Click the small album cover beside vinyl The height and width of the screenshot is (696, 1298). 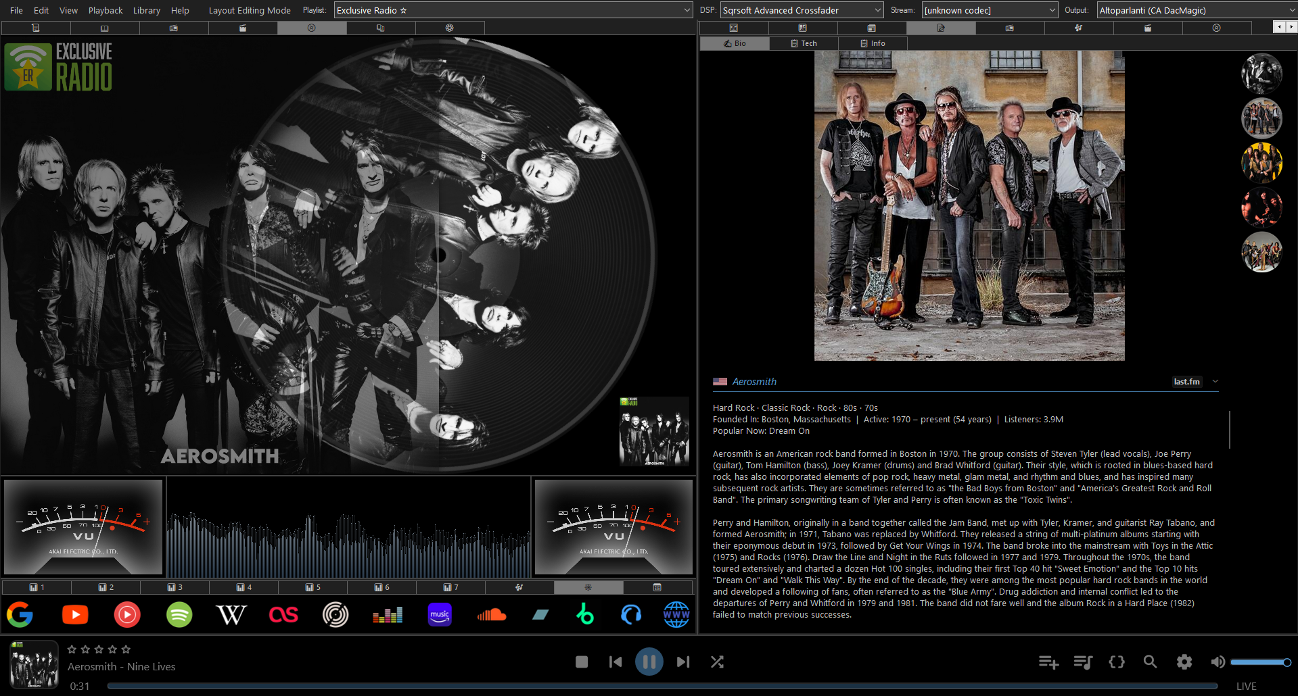point(654,432)
